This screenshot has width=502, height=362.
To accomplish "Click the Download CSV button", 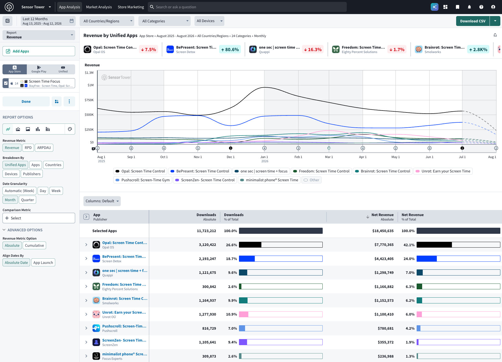I will pyautogui.click(x=473, y=21).
